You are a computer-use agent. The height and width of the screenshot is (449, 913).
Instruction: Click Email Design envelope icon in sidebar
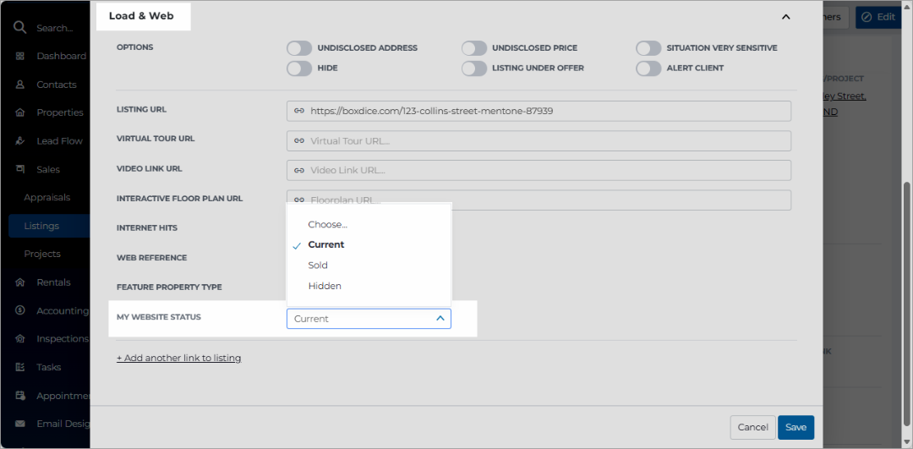click(x=20, y=424)
